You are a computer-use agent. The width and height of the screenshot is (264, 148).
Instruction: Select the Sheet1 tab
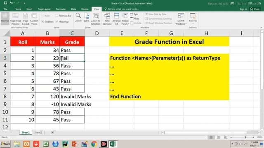pyautogui.click(x=26, y=132)
